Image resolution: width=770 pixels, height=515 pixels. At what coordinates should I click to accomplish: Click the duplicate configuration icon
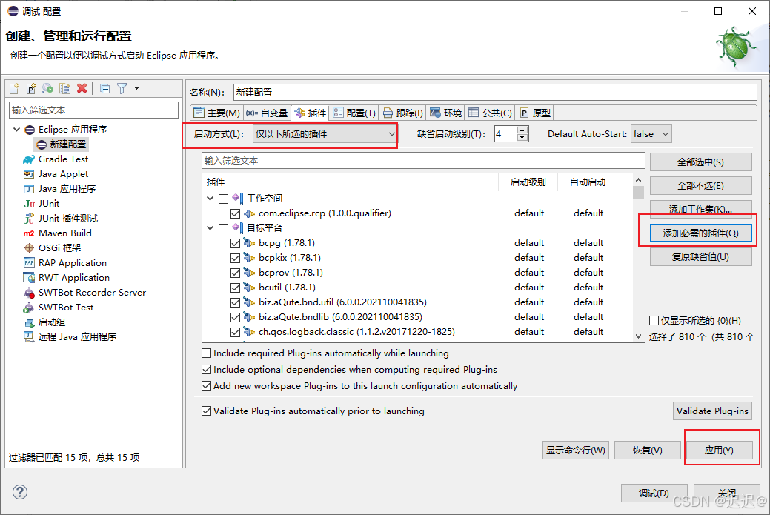click(64, 88)
